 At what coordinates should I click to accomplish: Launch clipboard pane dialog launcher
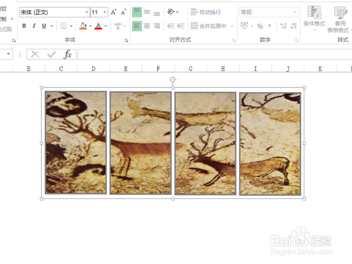(14, 40)
